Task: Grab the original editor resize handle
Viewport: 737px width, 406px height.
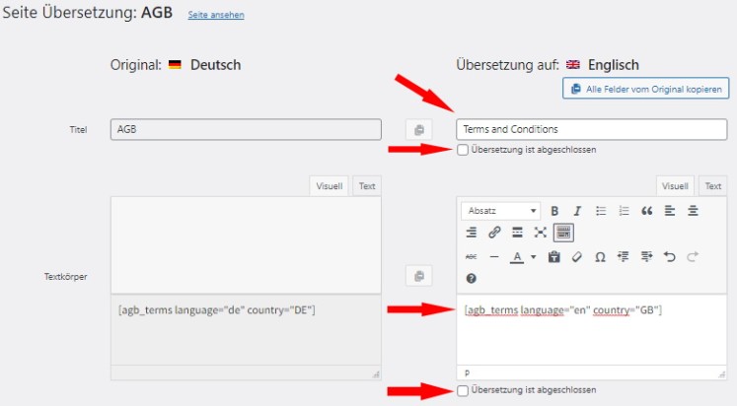Action: point(376,374)
